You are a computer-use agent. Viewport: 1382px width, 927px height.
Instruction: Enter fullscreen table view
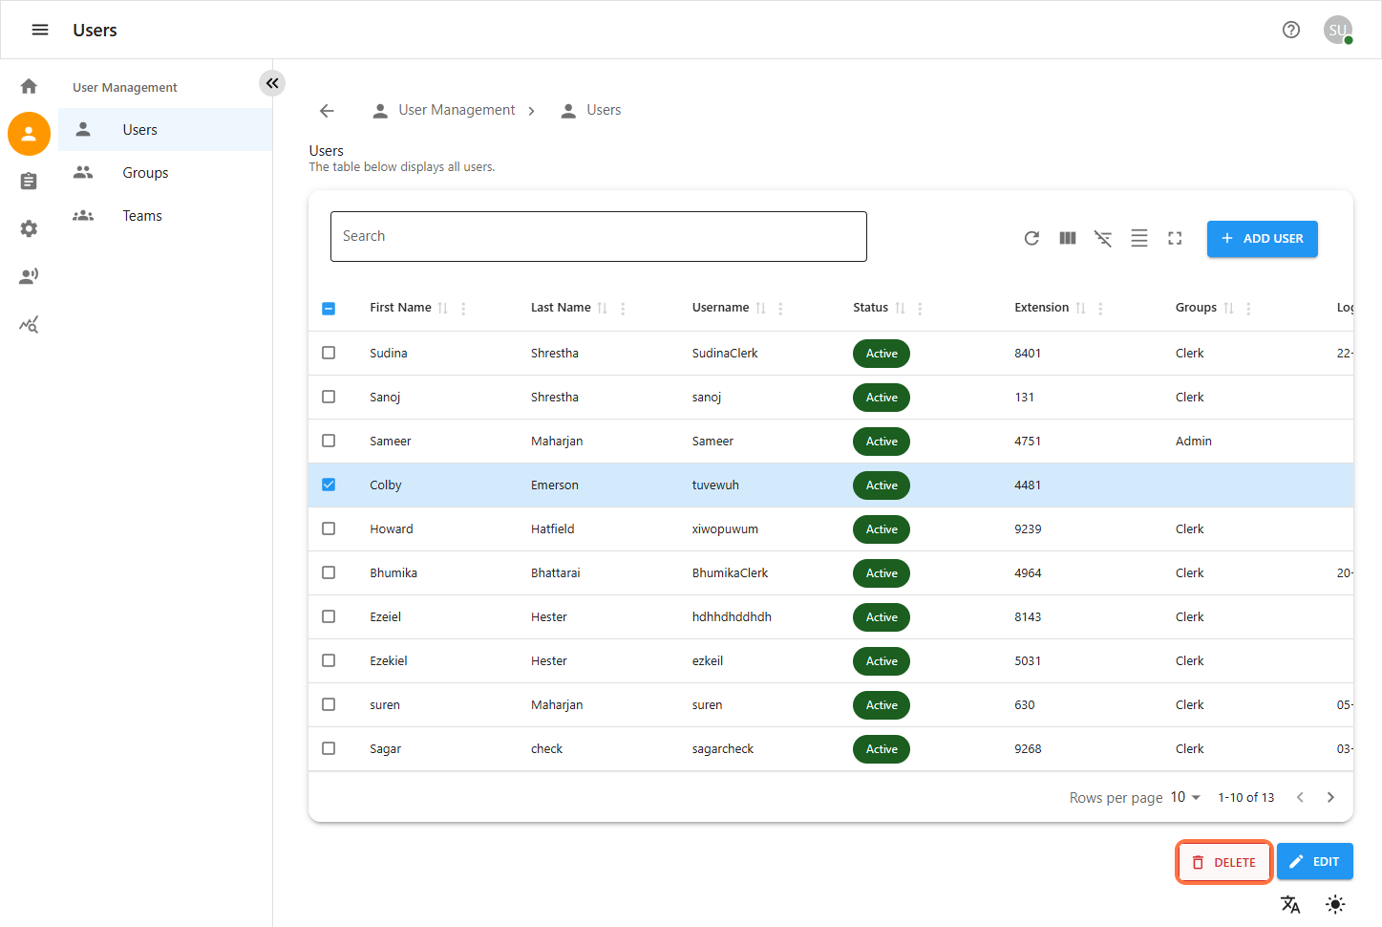1175,238
